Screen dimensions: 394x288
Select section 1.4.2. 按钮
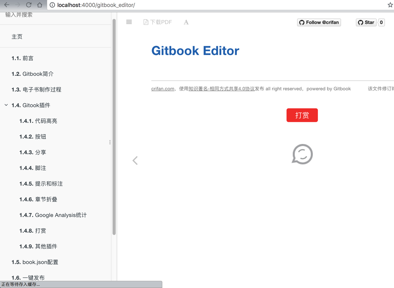point(33,137)
